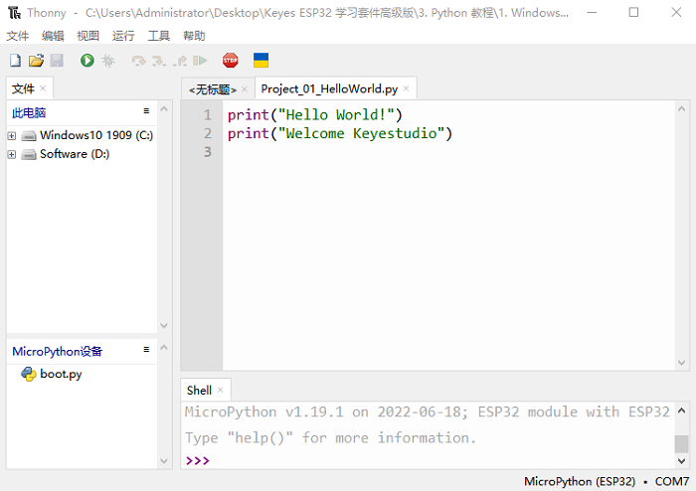The height and width of the screenshot is (491, 696).
Task: Select boot.py in the device files
Action: click(61, 374)
